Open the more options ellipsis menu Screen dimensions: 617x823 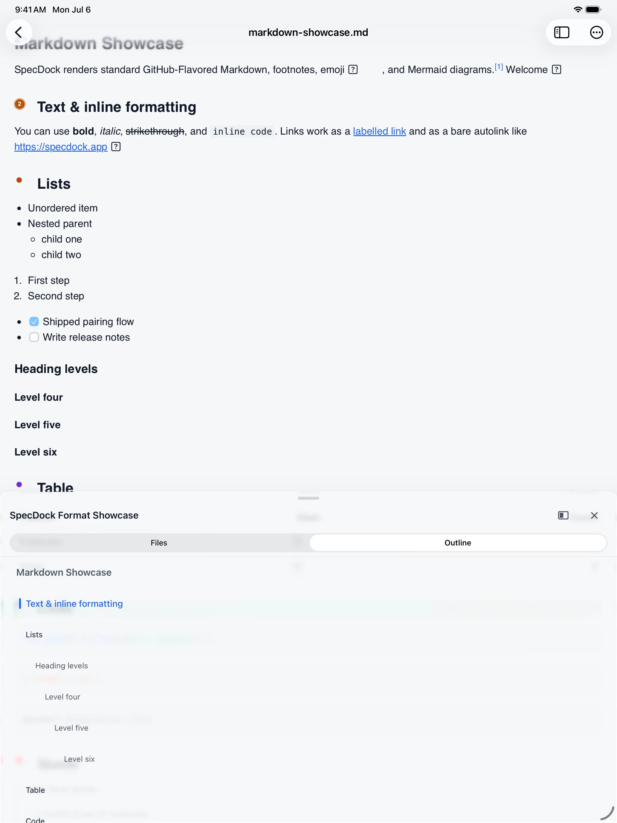tap(596, 32)
